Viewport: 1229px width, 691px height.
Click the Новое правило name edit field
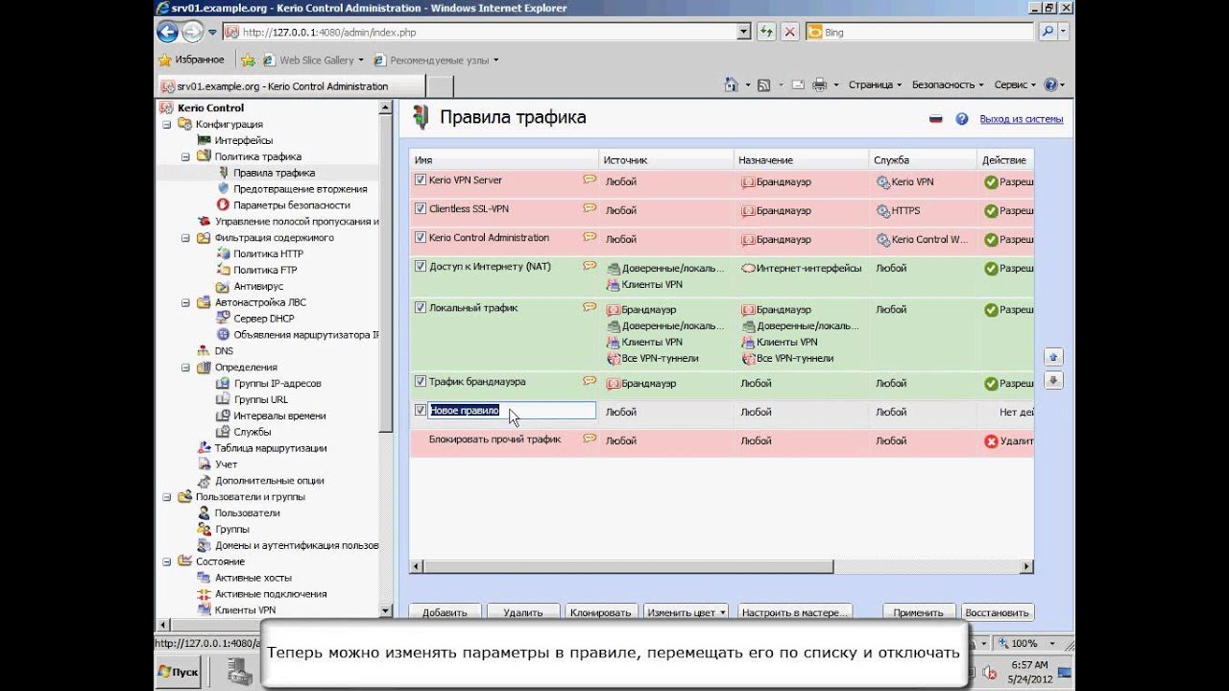[x=512, y=411]
